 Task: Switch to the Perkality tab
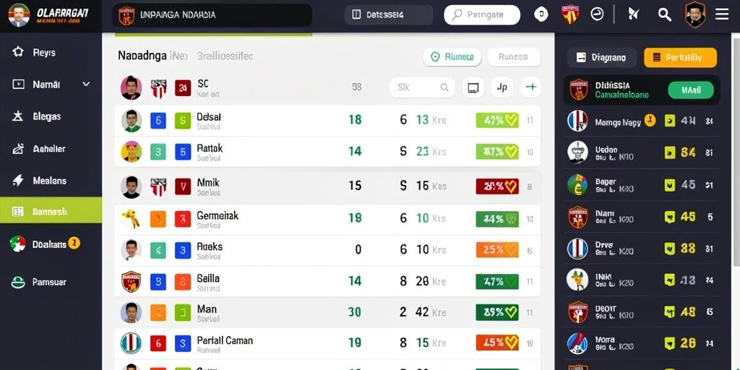pyautogui.click(x=680, y=58)
